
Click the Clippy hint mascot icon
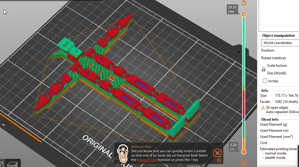(x=123, y=153)
